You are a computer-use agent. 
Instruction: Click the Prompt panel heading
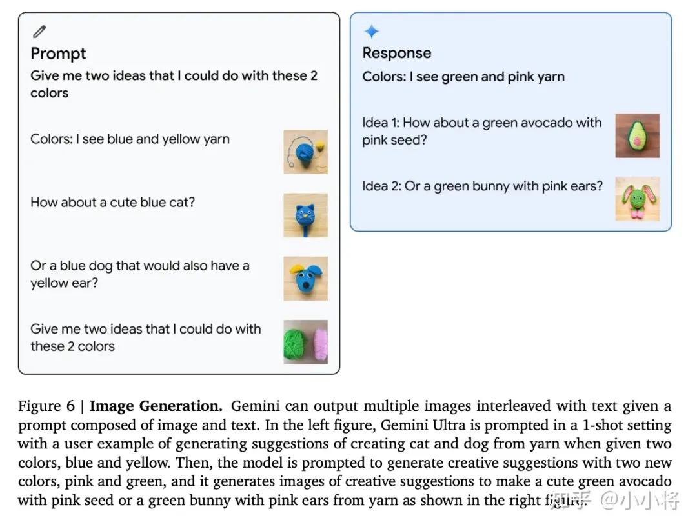click(58, 54)
